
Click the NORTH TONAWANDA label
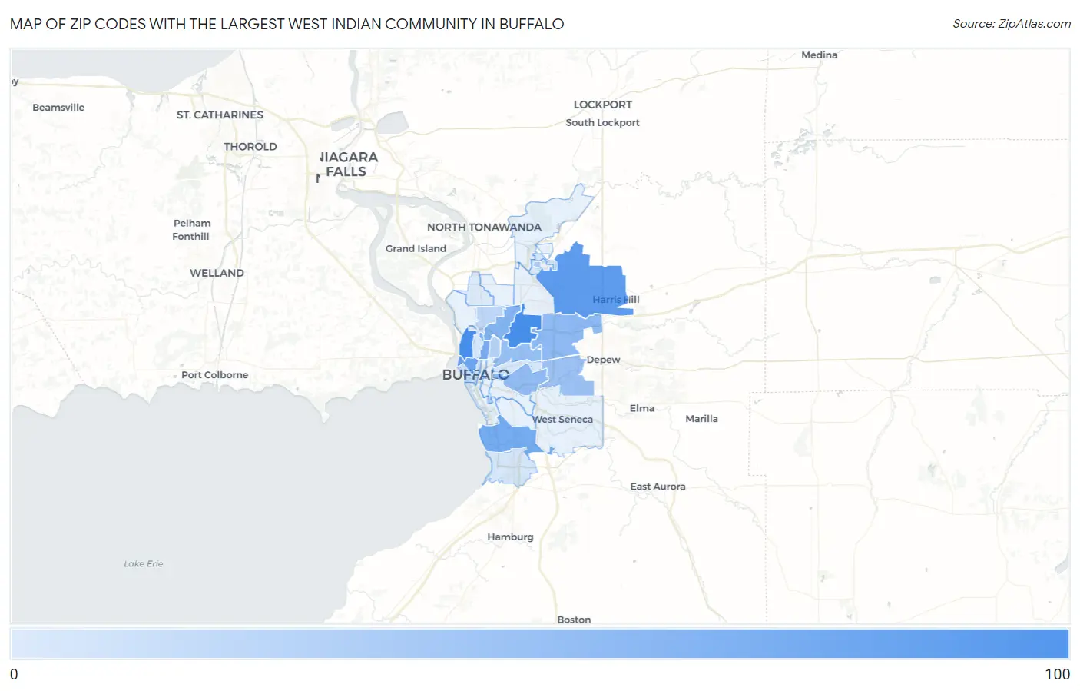pos(484,228)
